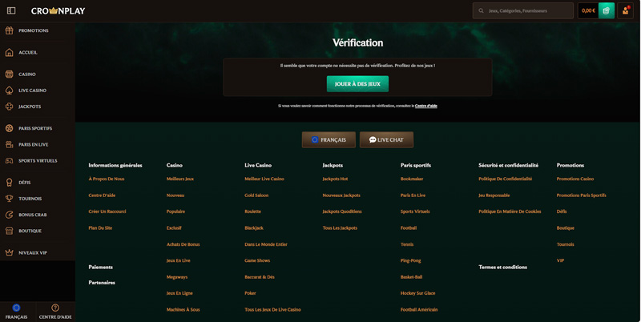Open the Partenaires footer heading
Viewport: 641px width, 322px height.
click(x=102, y=283)
